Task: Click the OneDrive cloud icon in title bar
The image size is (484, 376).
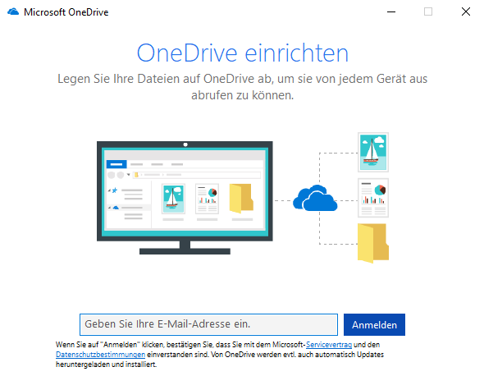Action: 13,12
